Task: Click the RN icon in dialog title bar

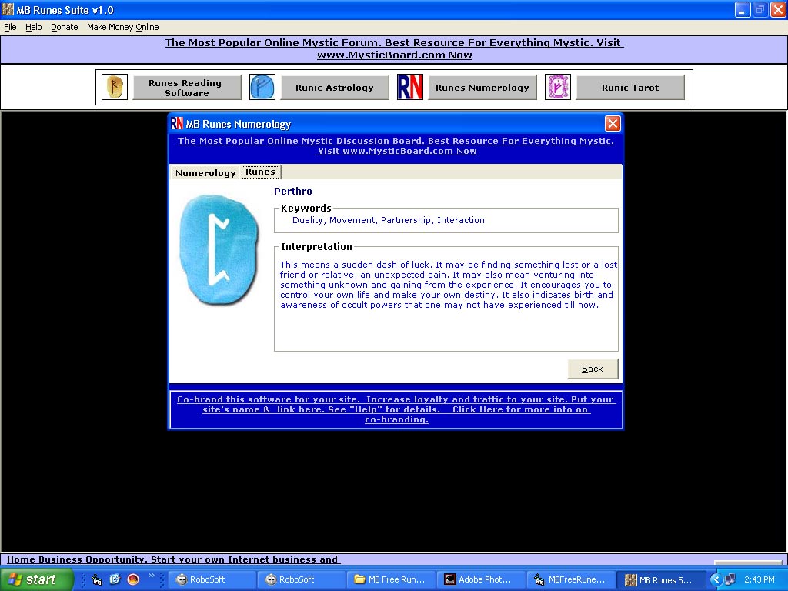Action: [177, 123]
